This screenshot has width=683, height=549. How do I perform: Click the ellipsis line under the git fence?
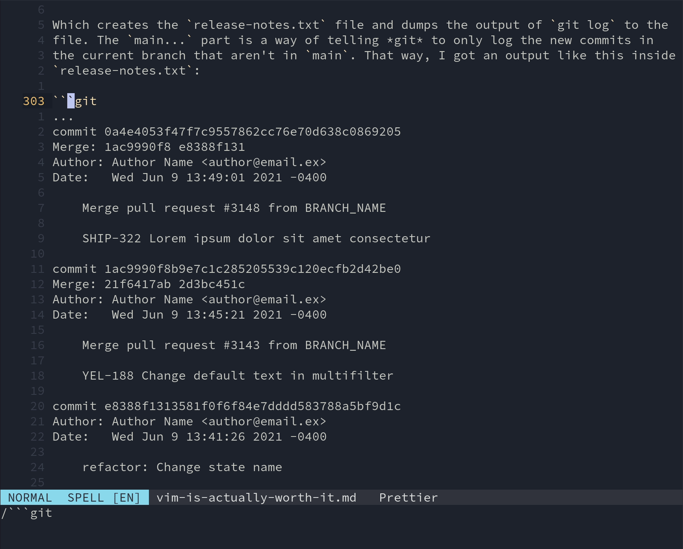63,117
